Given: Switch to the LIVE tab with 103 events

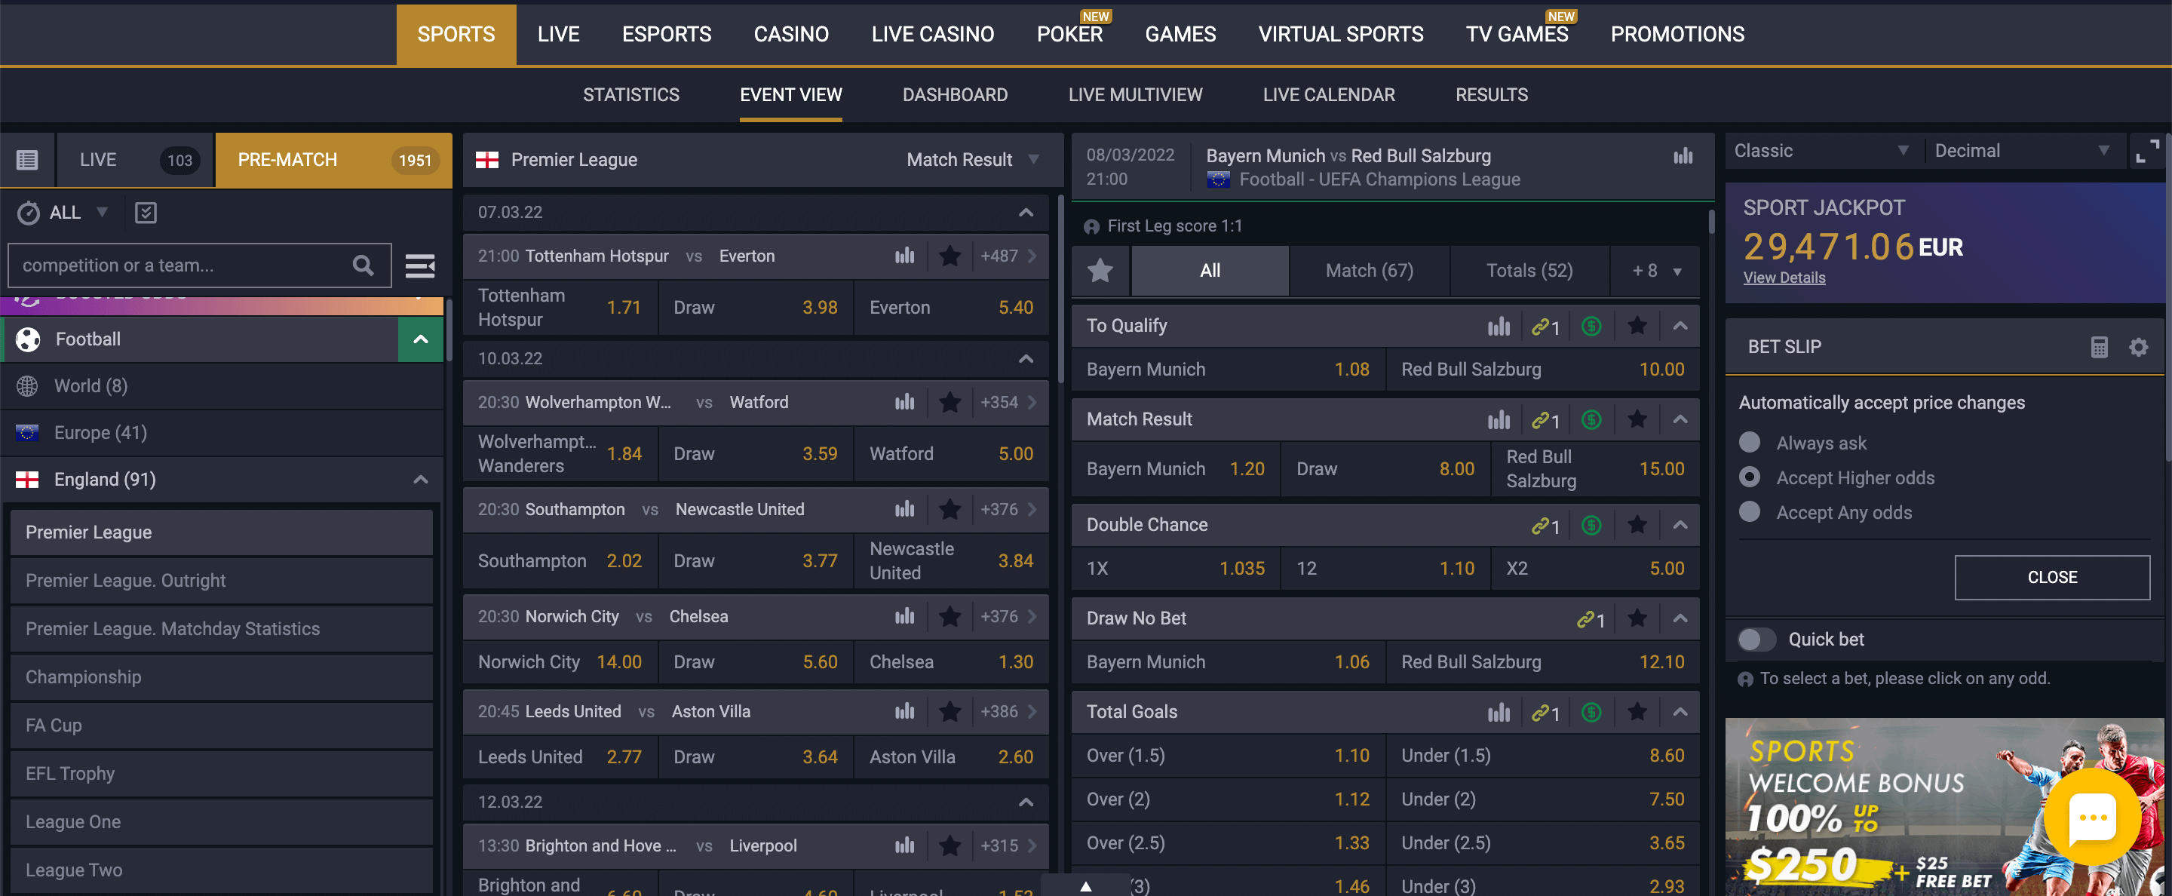Looking at the screenshot, I should click(136, 160).
